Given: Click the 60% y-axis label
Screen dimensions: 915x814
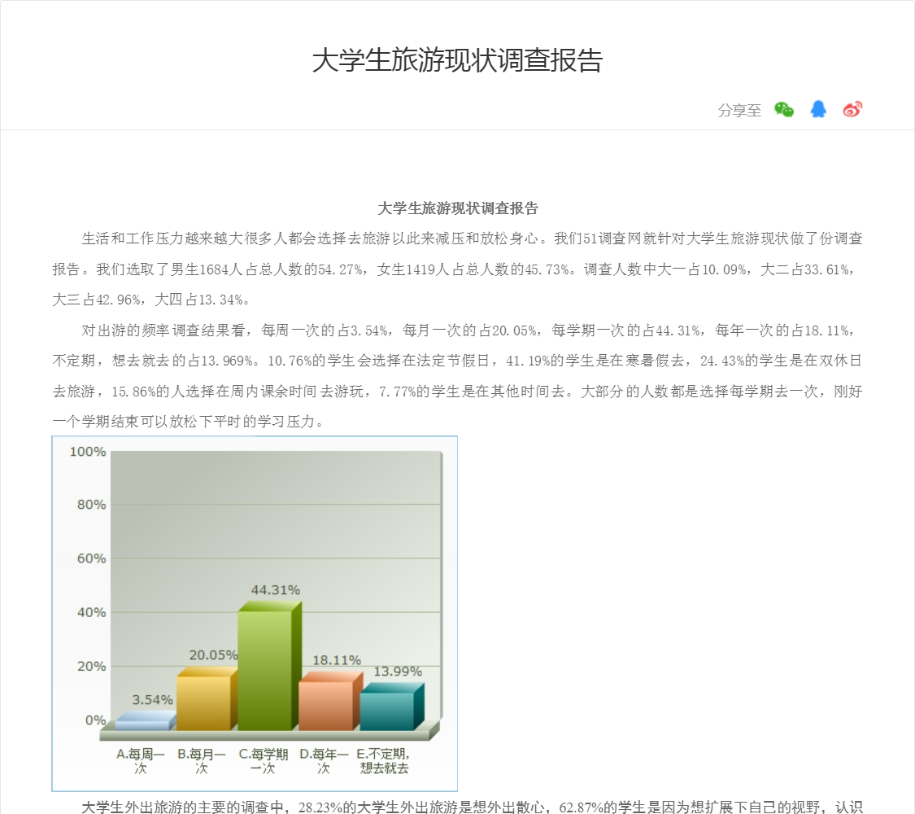Looking at the screenshot, I should tap(92, 559).
